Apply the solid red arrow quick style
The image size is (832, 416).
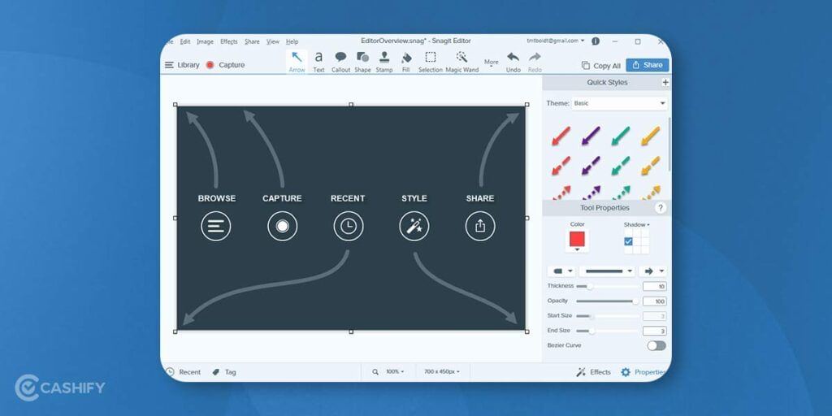(561, 136)
